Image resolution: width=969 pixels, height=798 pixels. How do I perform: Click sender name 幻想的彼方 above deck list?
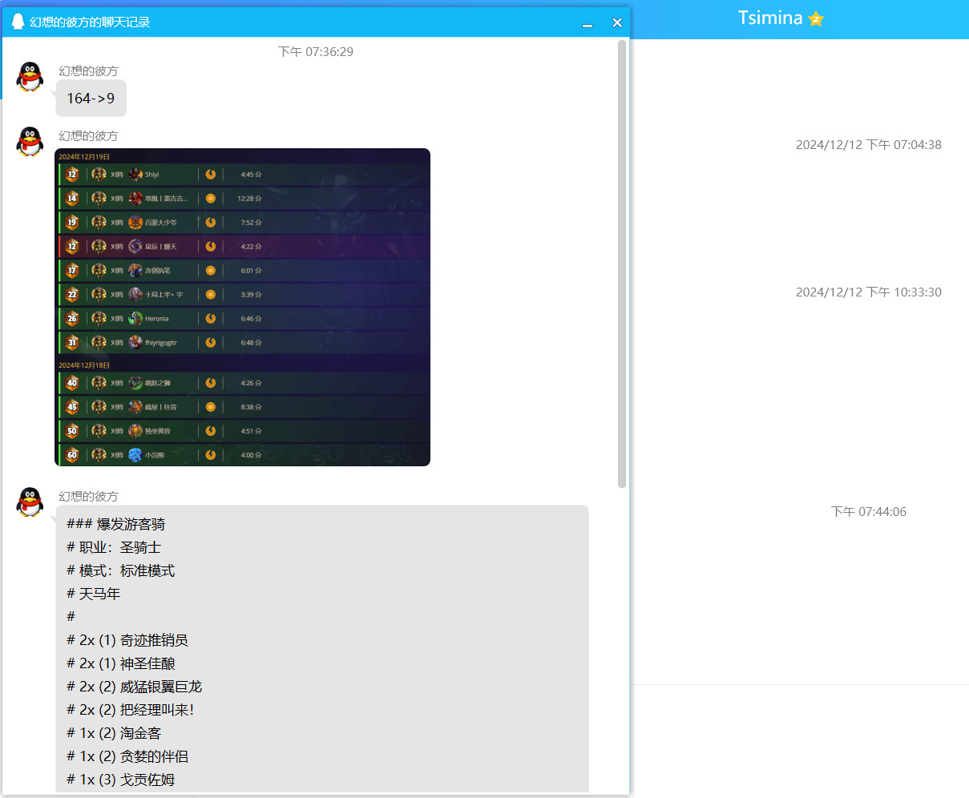(x=88, y=497)
